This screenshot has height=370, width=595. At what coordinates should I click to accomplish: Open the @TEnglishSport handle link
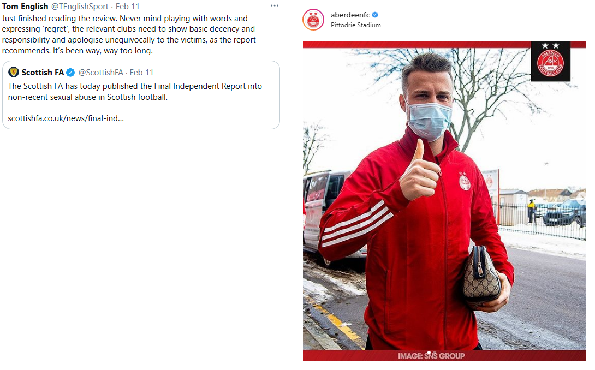pos(80,7)
